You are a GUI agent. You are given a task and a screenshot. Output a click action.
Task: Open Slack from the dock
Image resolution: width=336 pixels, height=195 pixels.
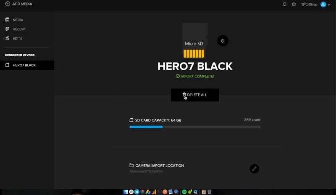click(x=131, y=192)
